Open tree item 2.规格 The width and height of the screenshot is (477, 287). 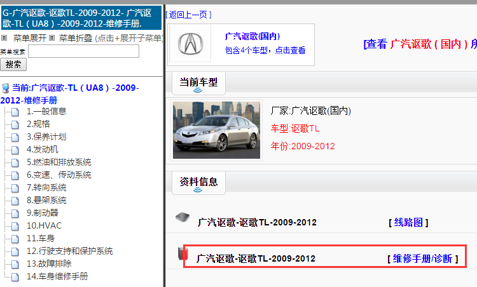[x=38, y=124]
